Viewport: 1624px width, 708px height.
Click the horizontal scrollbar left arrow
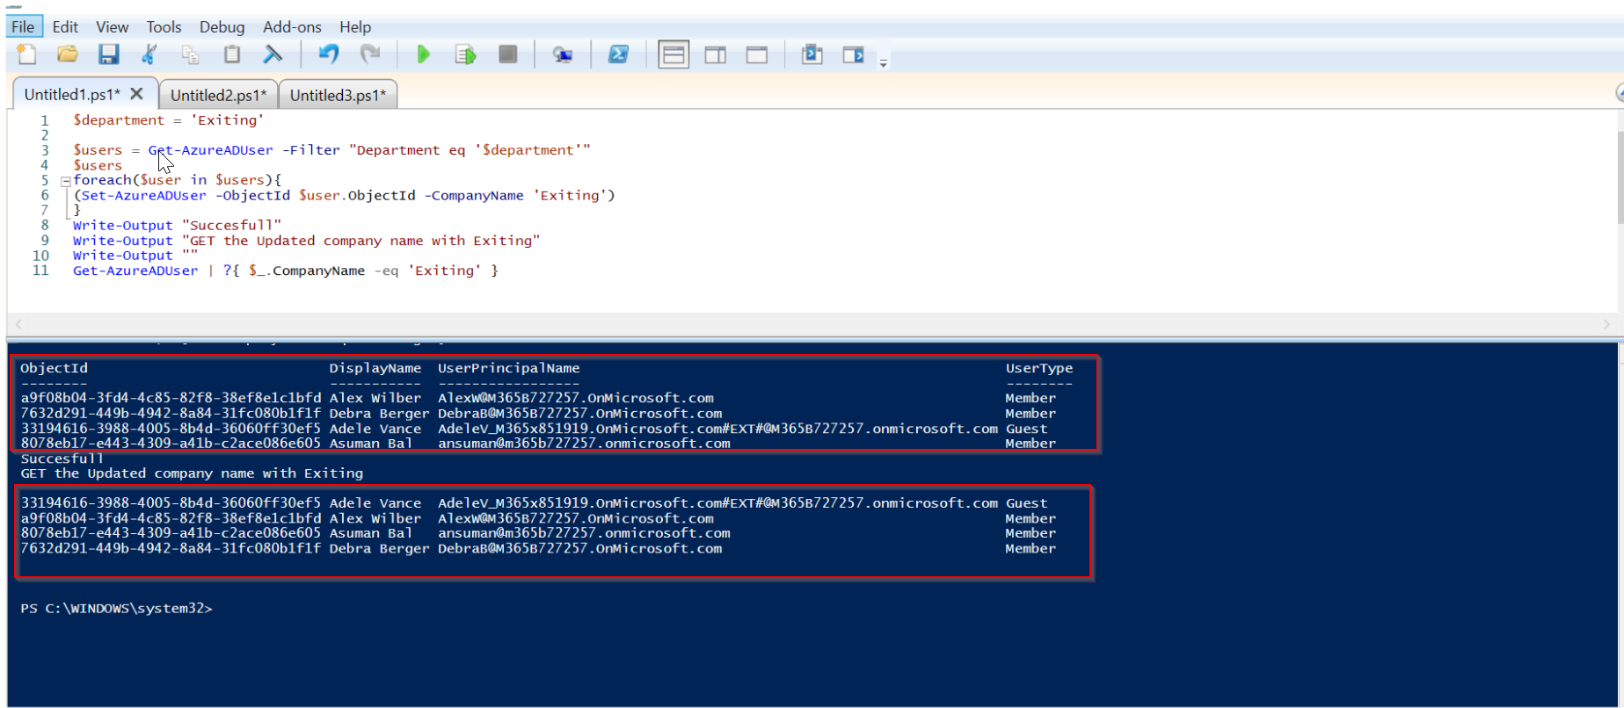(18, 324)
